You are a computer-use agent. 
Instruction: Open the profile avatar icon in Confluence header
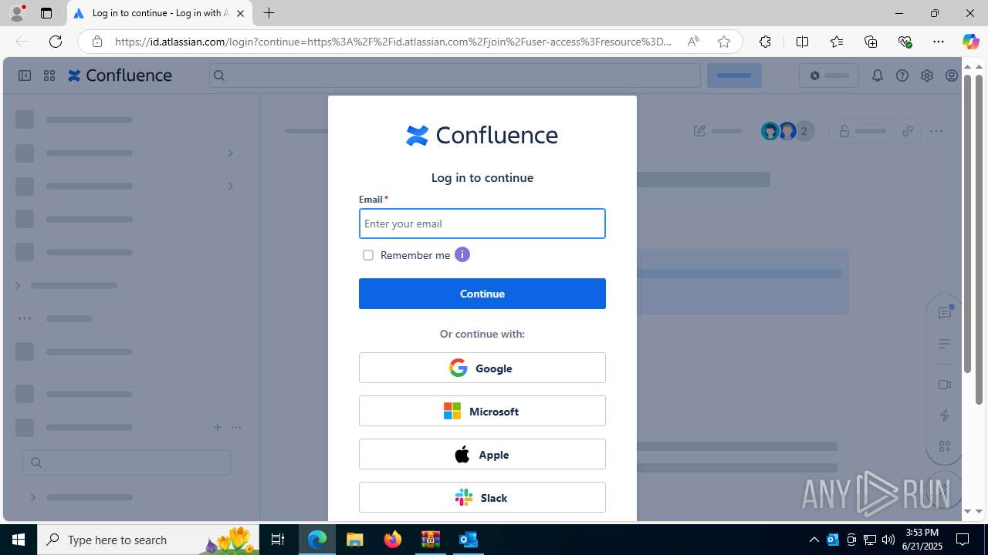[951, 76]
